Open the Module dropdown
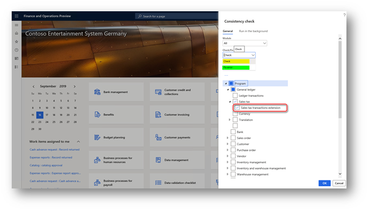The width and height of the screenshot is (369, 211). (x=245, y=43)
